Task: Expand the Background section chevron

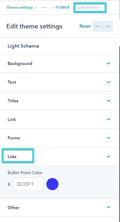Action: coord(108,63)
